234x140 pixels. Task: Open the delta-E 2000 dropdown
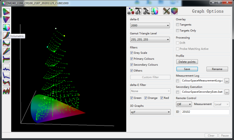(150, 25)
